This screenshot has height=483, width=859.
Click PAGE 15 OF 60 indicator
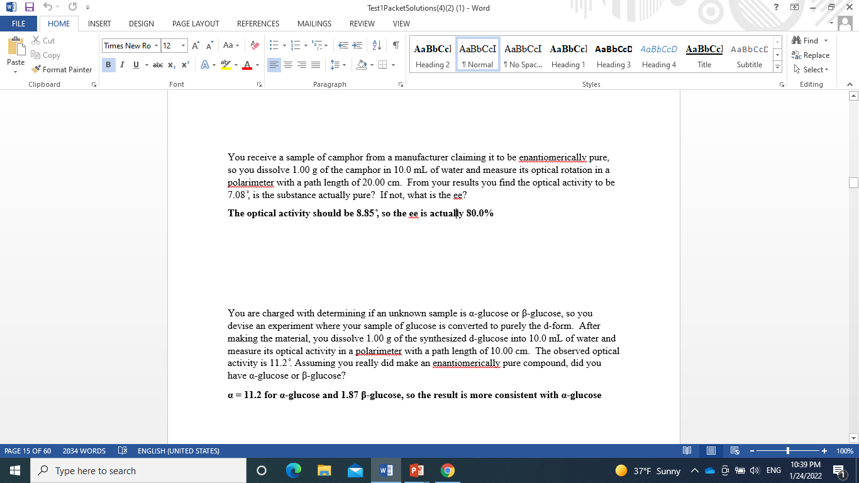(x=26, y=451)
